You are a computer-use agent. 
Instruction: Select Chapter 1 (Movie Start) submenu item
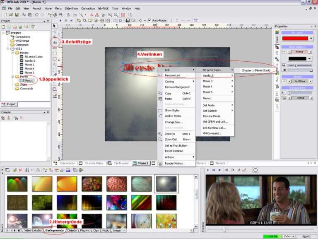coord(255,70)
